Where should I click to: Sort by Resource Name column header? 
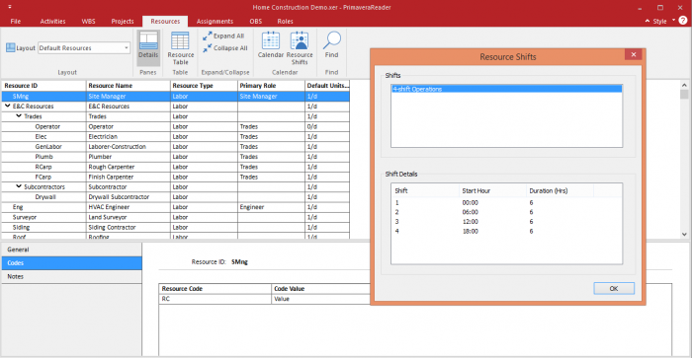[x=128, y=86]
